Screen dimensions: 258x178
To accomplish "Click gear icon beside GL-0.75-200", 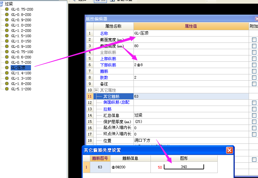I will [7, 9].
